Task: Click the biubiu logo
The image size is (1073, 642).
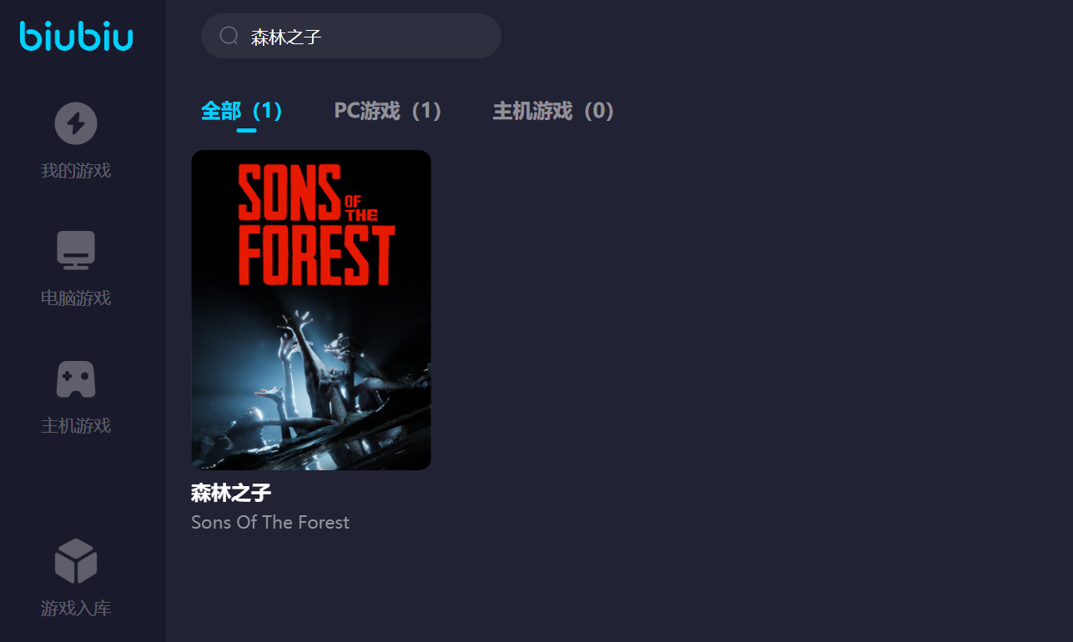Action: (x=76, y=36)
